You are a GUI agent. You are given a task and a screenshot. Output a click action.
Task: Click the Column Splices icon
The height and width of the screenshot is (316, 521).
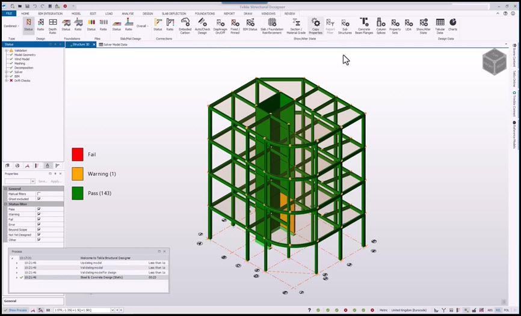click(x=381, y=26)
